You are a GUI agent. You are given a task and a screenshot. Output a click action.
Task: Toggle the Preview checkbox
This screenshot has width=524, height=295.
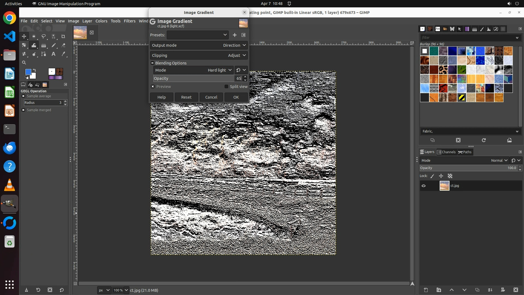click(x=153, y=87)
